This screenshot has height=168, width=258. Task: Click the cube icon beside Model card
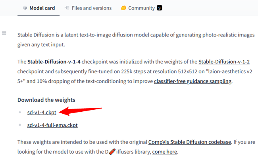[x=25, y=8]
